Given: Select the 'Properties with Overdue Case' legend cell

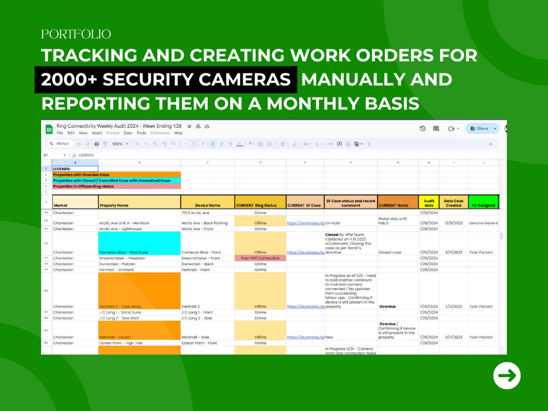Looking at the screenshot, I should click(x=116, y=175).
